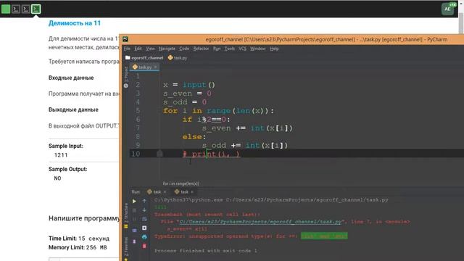Click the Stop process icon in Run panel

(x=134, y=210)
